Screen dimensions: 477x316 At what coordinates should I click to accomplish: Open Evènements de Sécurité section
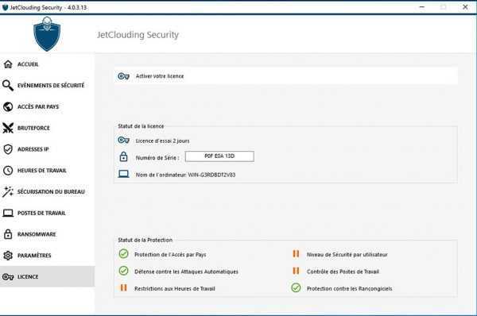[x=47, y=86]
